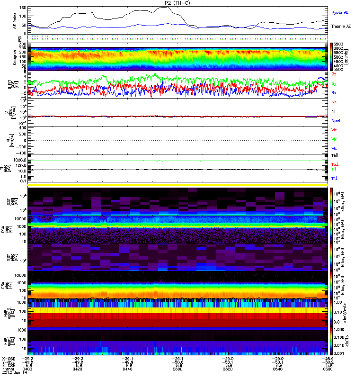The height and width of the screenshot is (379, 355).
Task: Pick the FBK edc12 mV/m color bar
Action: click(331, 313)
